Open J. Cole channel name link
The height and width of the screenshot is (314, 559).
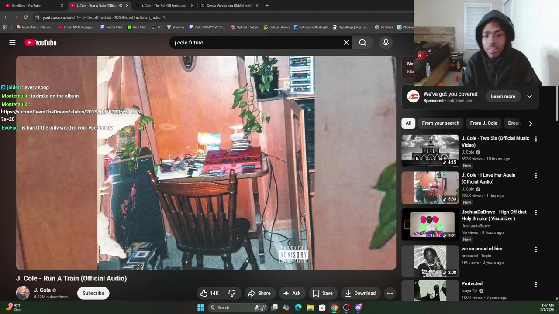42,290
